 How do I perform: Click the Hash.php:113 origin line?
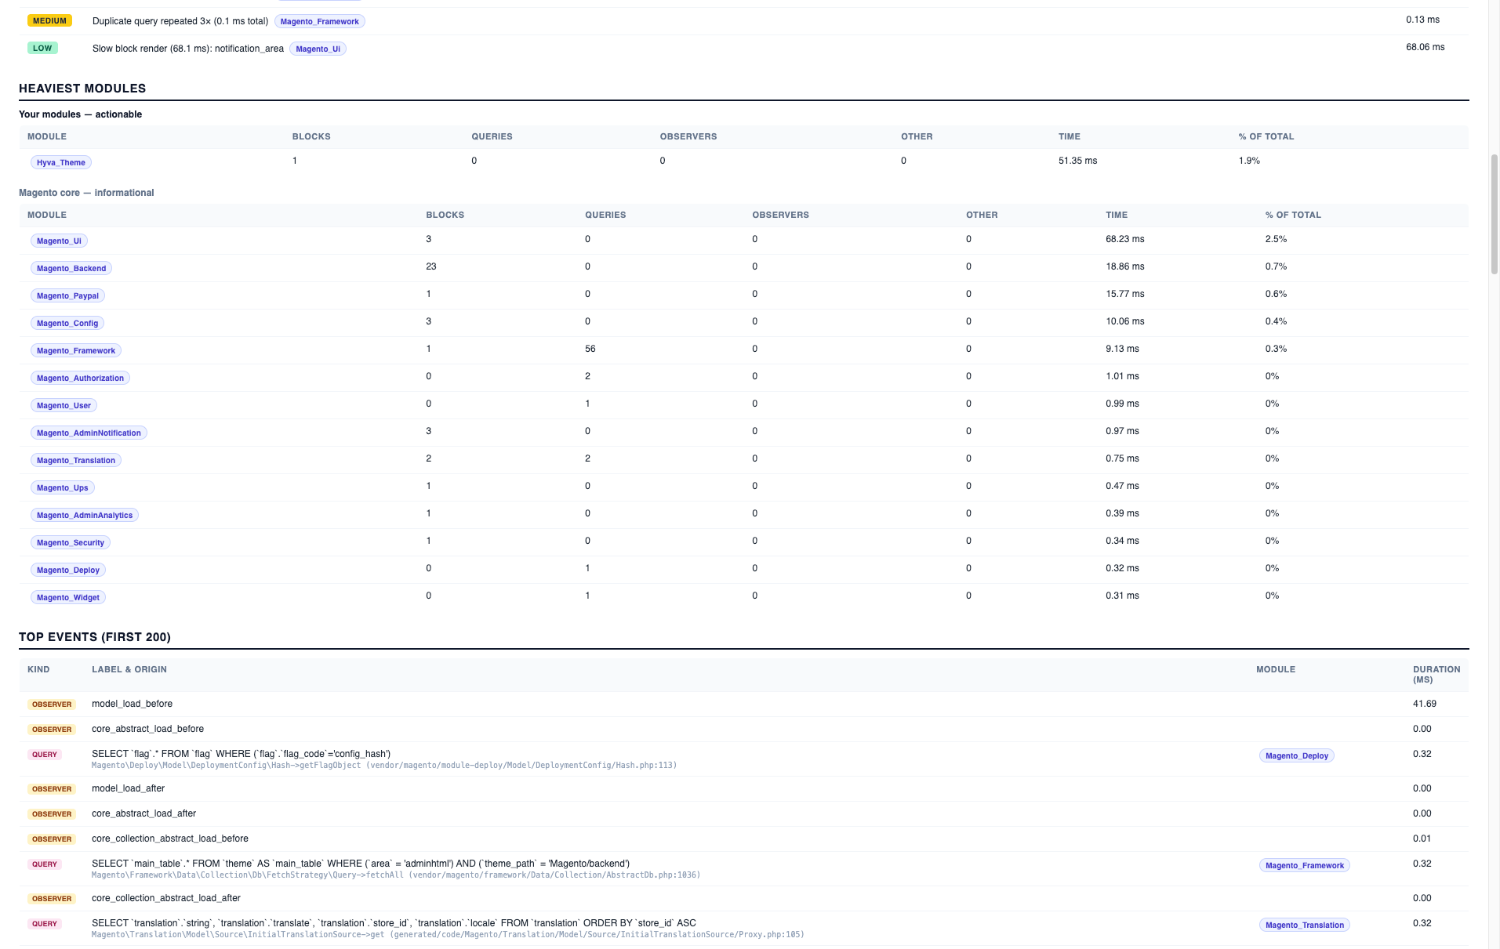tap(384, 765)
